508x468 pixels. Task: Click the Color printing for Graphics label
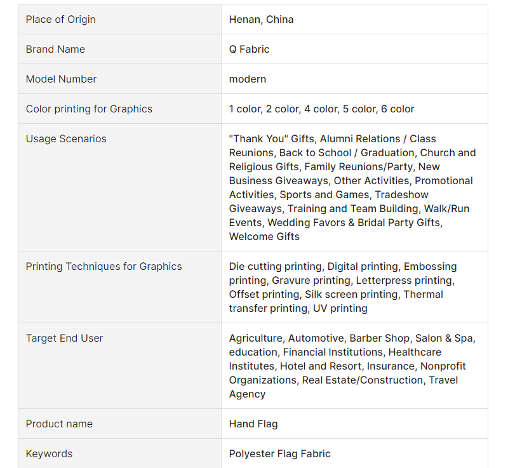point(89,109)
